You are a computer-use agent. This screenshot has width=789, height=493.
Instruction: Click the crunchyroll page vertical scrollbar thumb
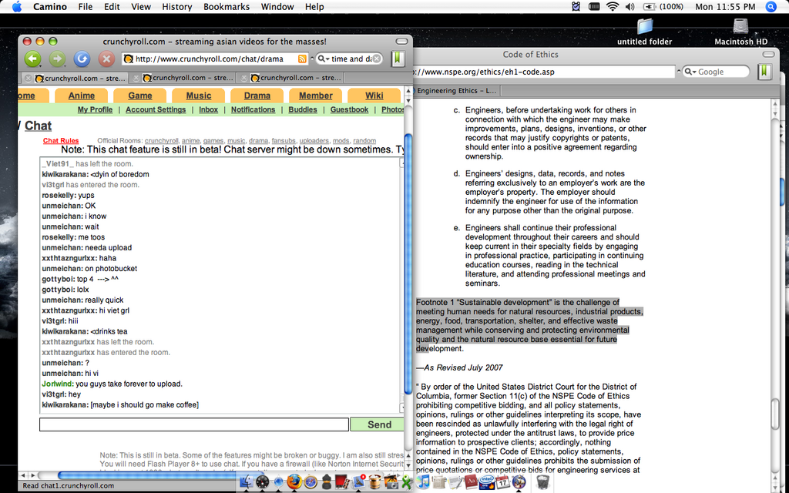pos(408,264)
